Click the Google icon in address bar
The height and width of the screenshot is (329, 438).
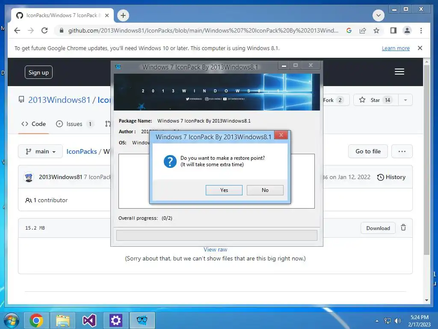point(349,30)
